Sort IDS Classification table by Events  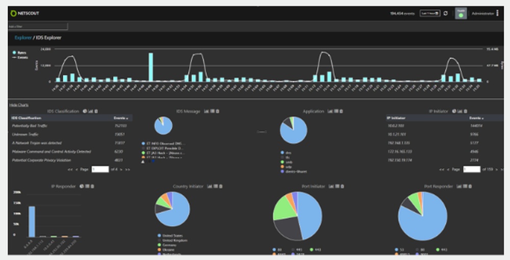click(121, 118)
